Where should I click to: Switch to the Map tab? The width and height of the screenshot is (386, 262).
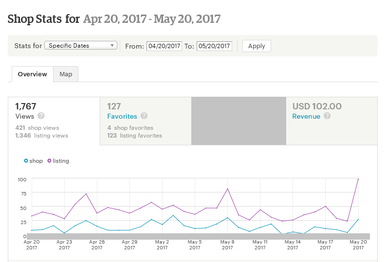(66, 74)
